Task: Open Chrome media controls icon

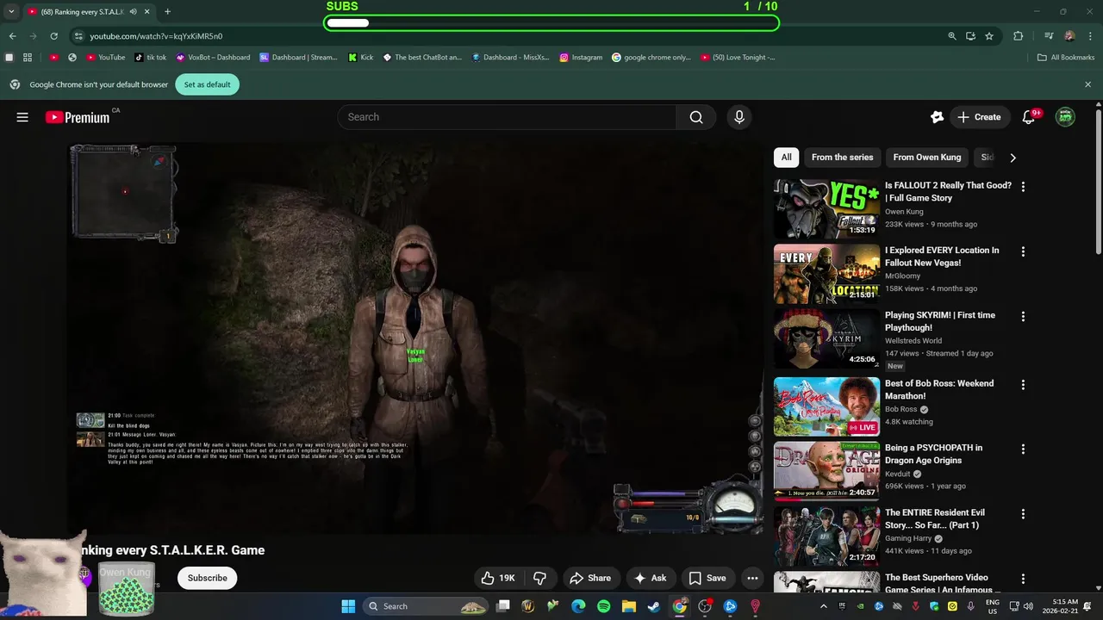Action: [1049, 36]
